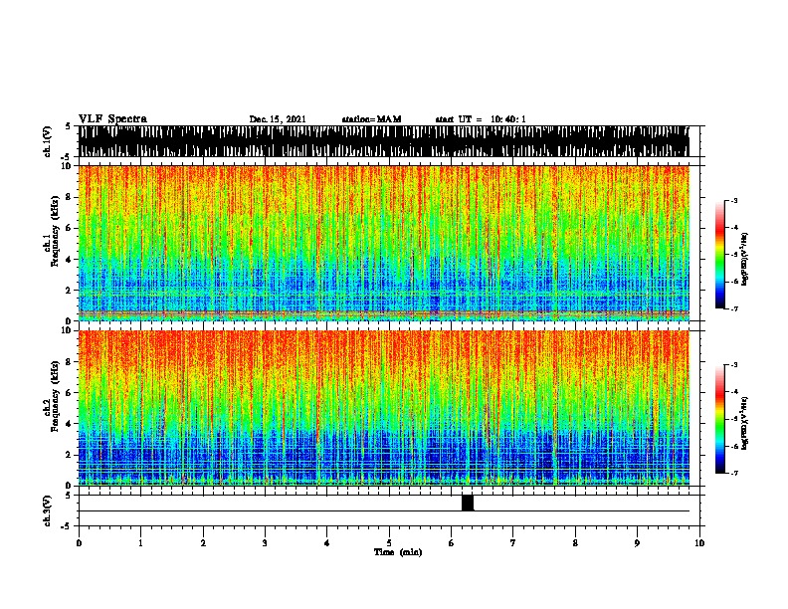Click the "6" tick label on time axis
This screenshot has height=609, width=788.
pos(452,543)
